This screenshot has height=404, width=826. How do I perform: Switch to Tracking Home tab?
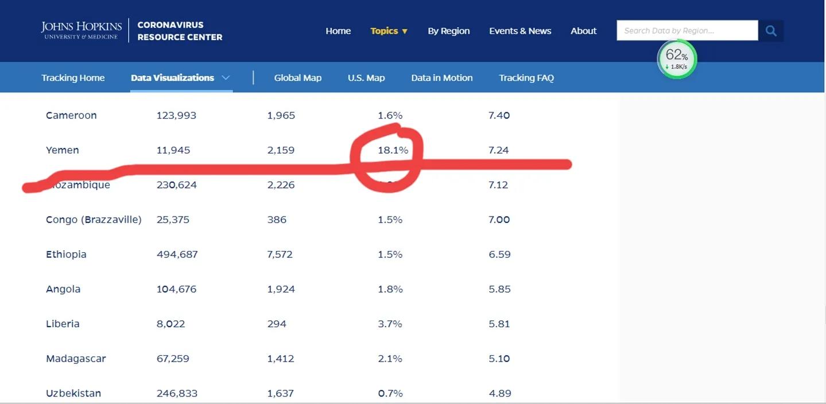point(73,78)
